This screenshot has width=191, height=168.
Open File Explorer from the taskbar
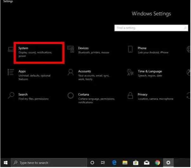tap(125, 163)
